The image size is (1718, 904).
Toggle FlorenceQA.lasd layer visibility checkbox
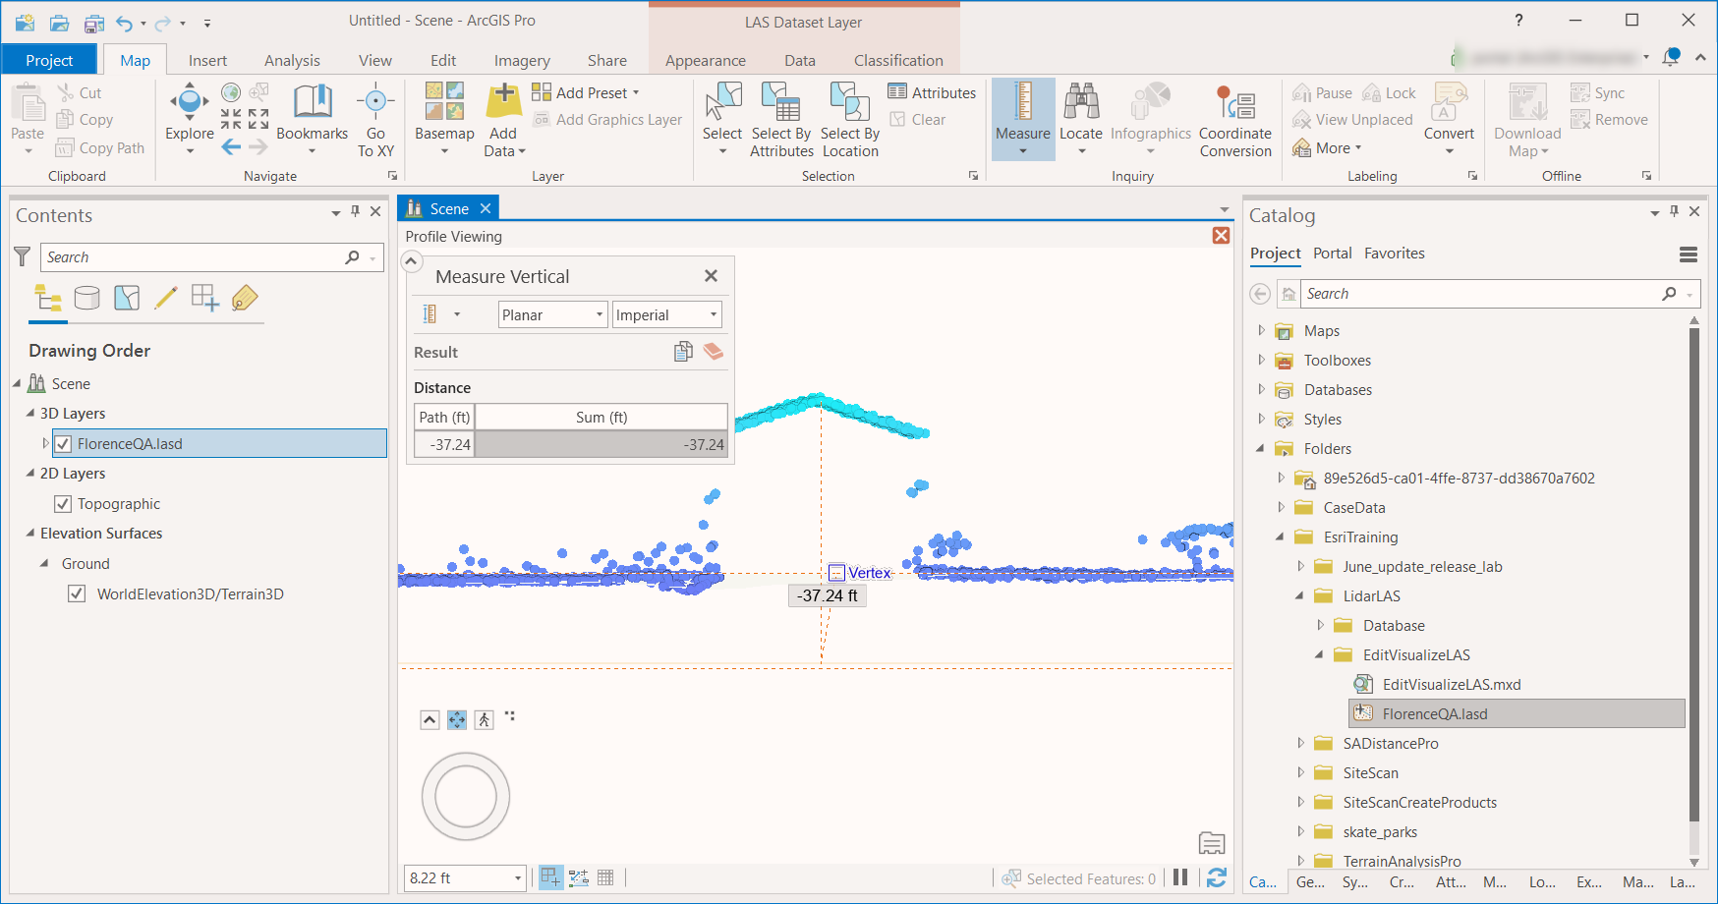[x=63, y=444]
